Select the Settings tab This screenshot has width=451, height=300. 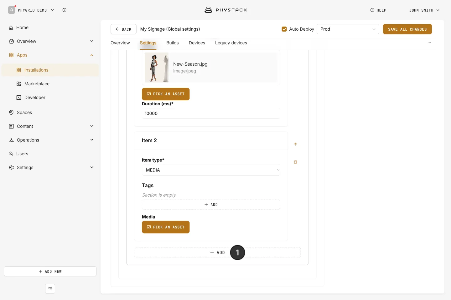click(x=148, y=43)
